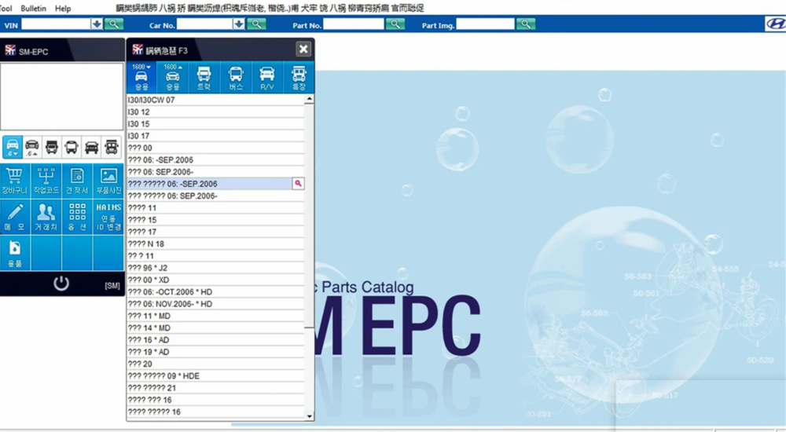Switch to the bus (버스) tab

(x=236, y=77)
